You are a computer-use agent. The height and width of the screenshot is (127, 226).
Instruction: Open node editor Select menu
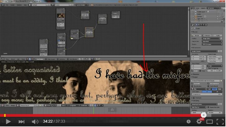pos(13,59)
